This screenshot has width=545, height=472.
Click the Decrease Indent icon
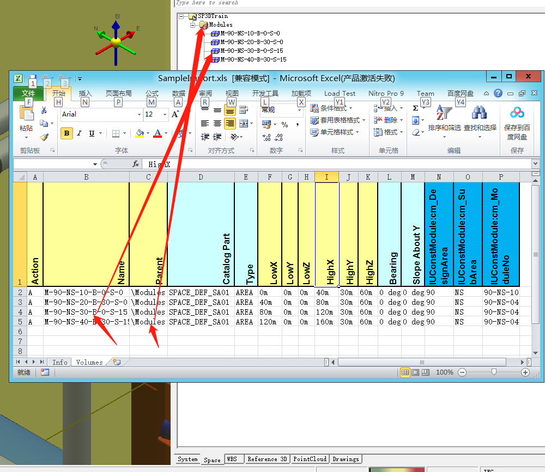(x=205, y=137)
